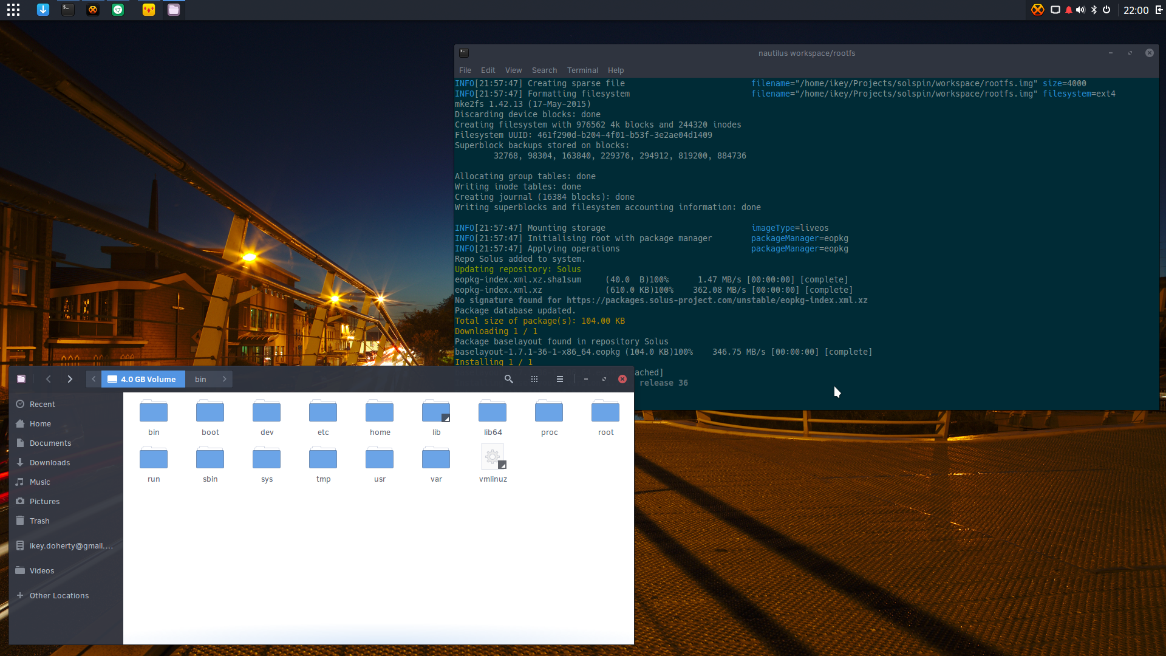Go to Recent in the sidebar
1166x656 pixels.
pyautogui.click(x=66, y=404)
